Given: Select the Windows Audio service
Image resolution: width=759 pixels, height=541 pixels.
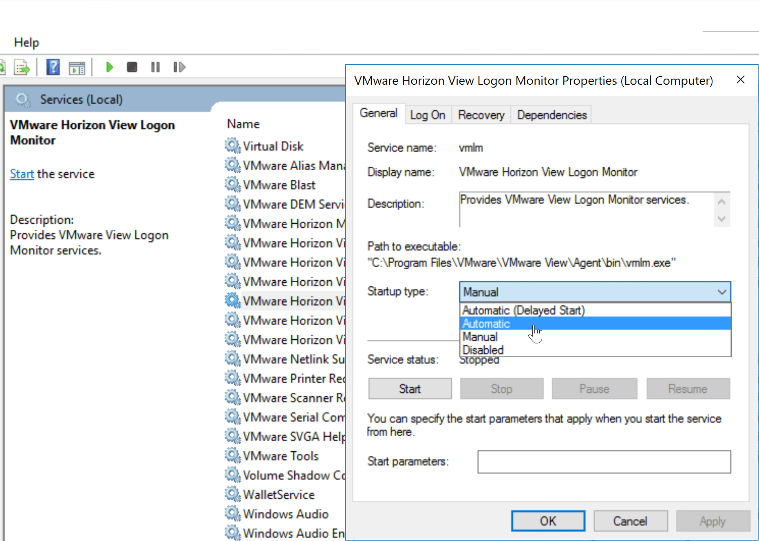Looking at the screenshot, I should coord(285,514).
